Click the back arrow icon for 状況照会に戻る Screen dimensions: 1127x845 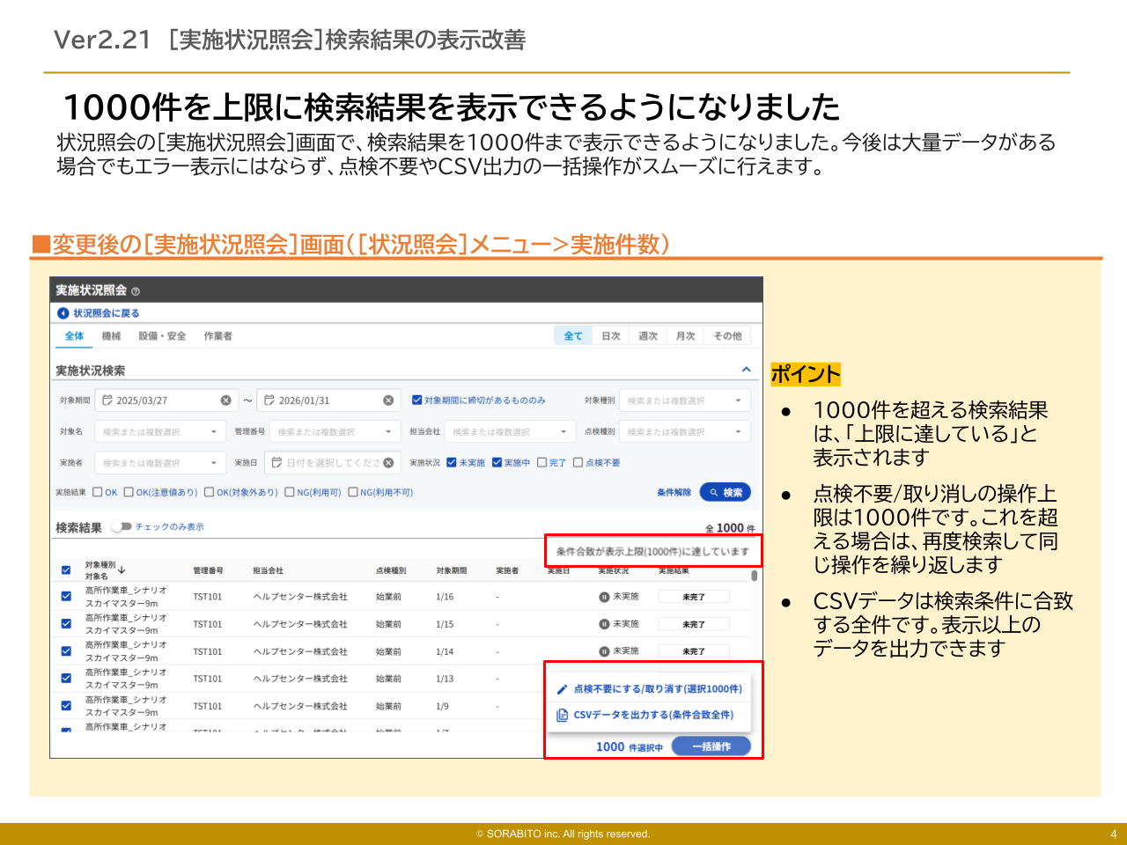pyautogui.click(x=63, y=313)
